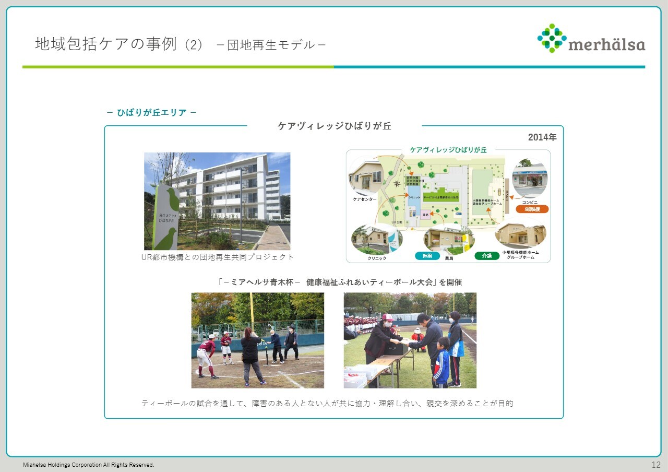This screenshot has width=668, height=472.
Task: Click the 薬局 pharmacy circular photo
Action: tap(449, 241)
